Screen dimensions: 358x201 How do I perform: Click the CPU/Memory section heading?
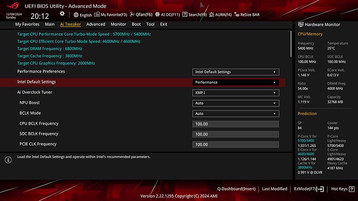pyautogui.click(x=310, y=34)
